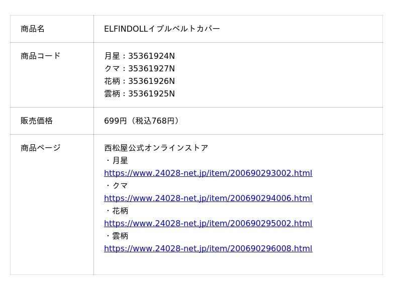The width and height of the screenshot is (402, 290).
Task: Click the ・雲柄 bullet label in product page cell
Action: tap(116, 236)
